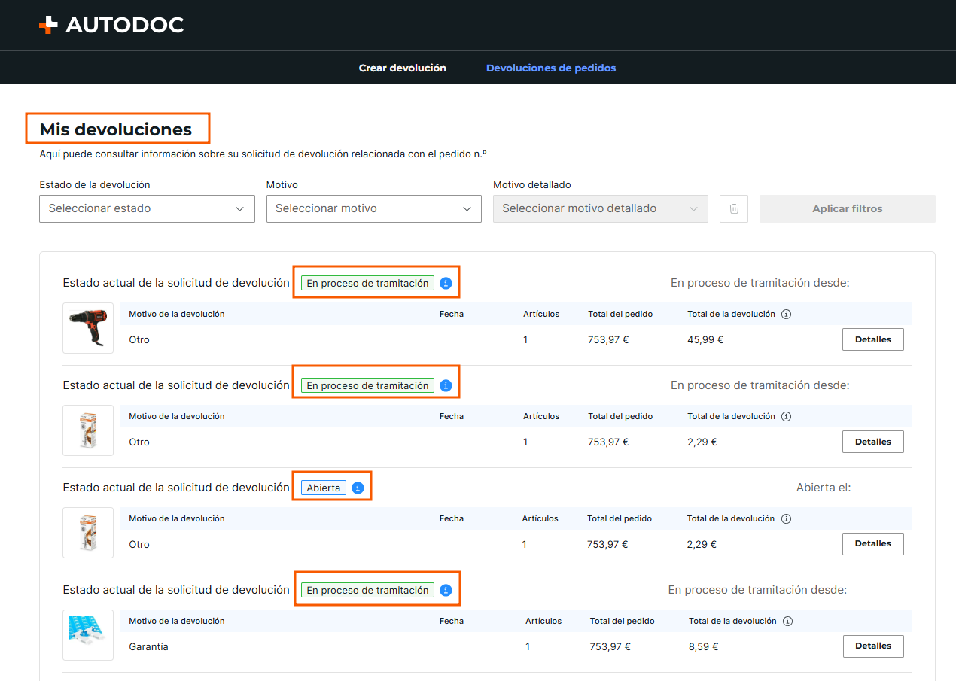Open the 'Seleccionar estado' dropdown
956x681 pixels.
pyautogui.click(x=147, y=208)
